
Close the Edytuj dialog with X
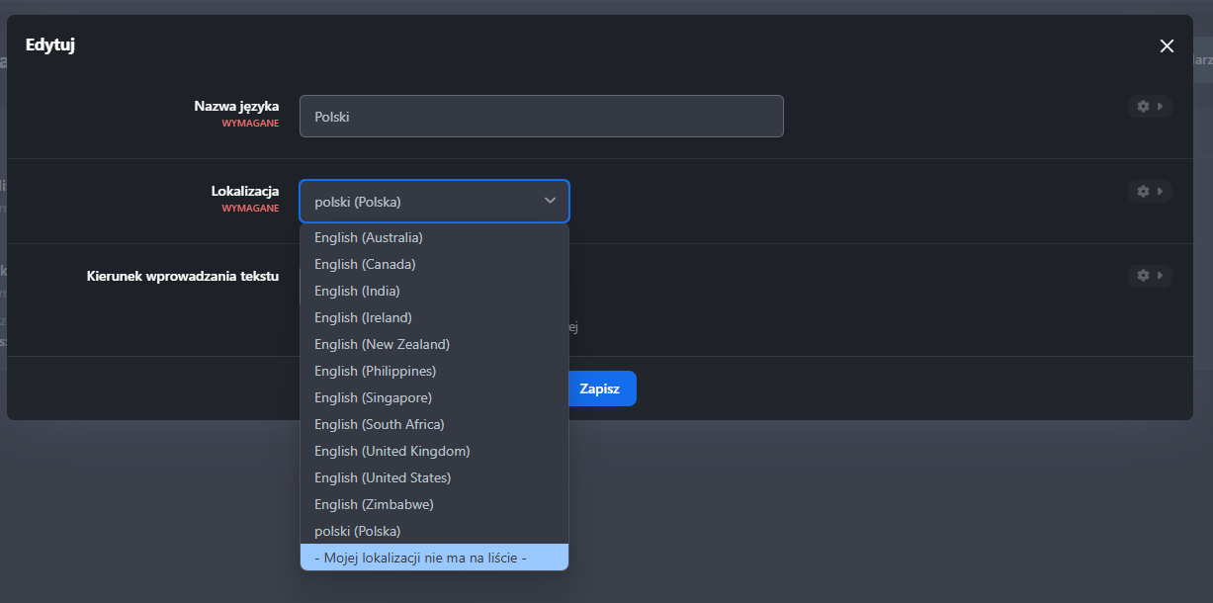coord(1167,46)
